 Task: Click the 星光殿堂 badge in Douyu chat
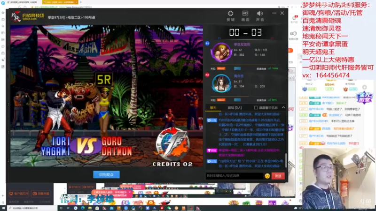pyautogui.click(x=364, y=98)
